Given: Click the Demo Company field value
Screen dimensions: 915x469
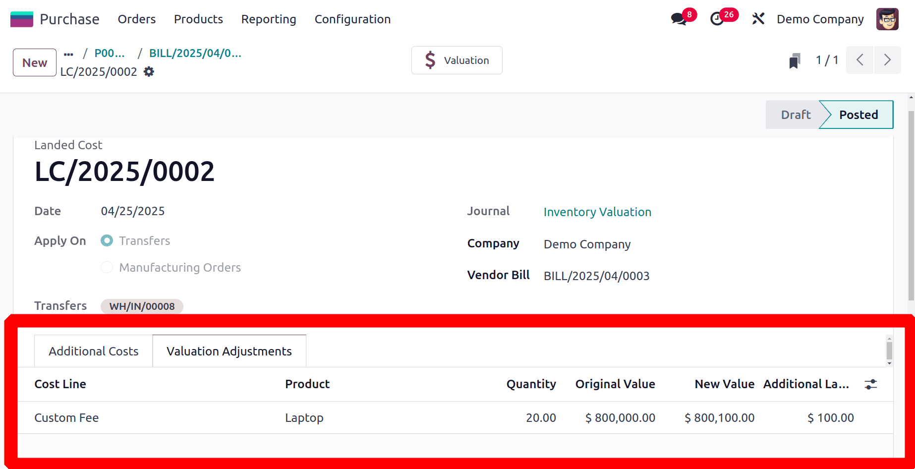Looking at the screenshot, I should (587, 244).
